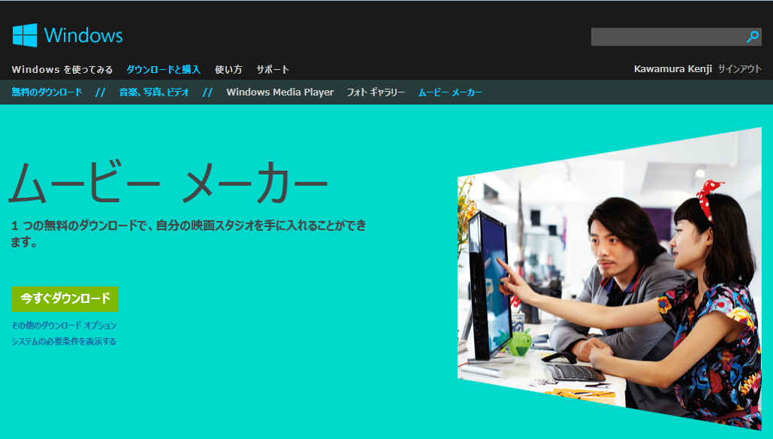Click the Kawamura Kenji account name
Viewport: 773px width, 439px height.
click(x=673, y=69)
